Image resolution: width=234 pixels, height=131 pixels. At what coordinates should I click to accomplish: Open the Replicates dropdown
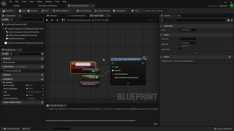188,43
